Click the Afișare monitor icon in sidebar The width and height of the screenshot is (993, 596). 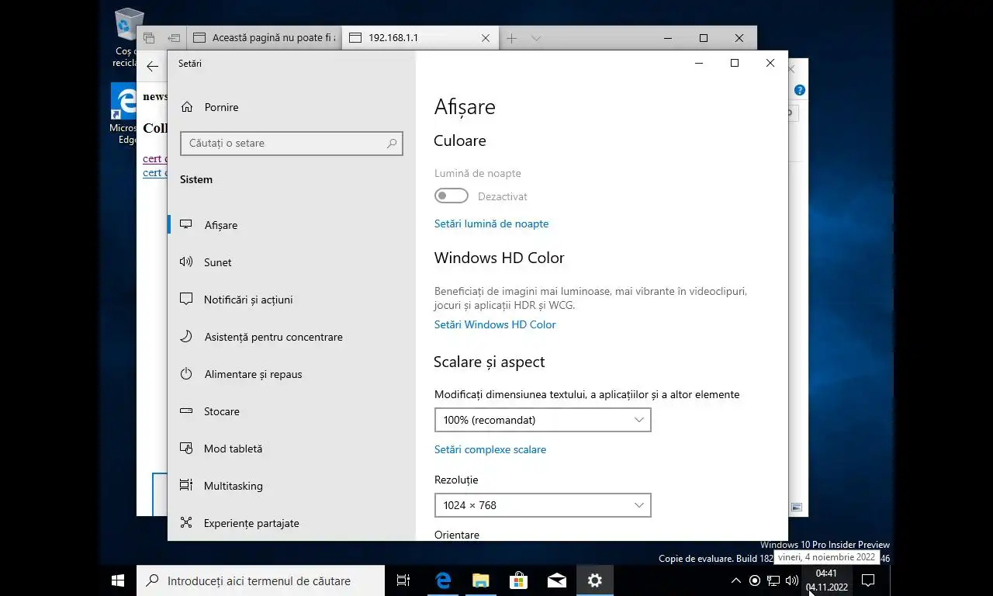[x=186, y=224]
